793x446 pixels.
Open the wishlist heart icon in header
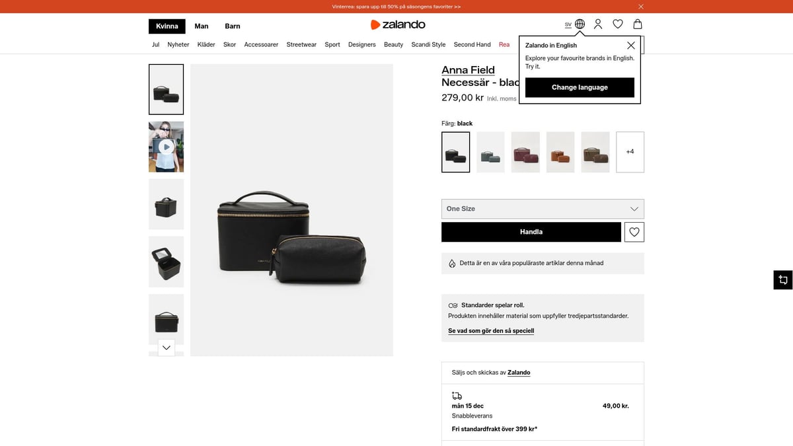click(x=618, y=24)
